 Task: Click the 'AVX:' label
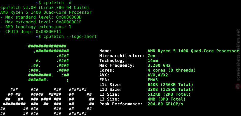[104, 75]
